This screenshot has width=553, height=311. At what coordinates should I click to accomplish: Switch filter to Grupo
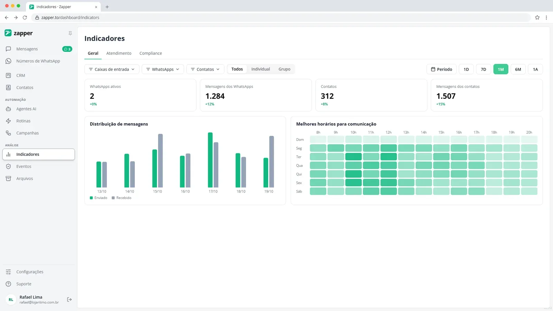pyautogui.click(x=284, y=69)
